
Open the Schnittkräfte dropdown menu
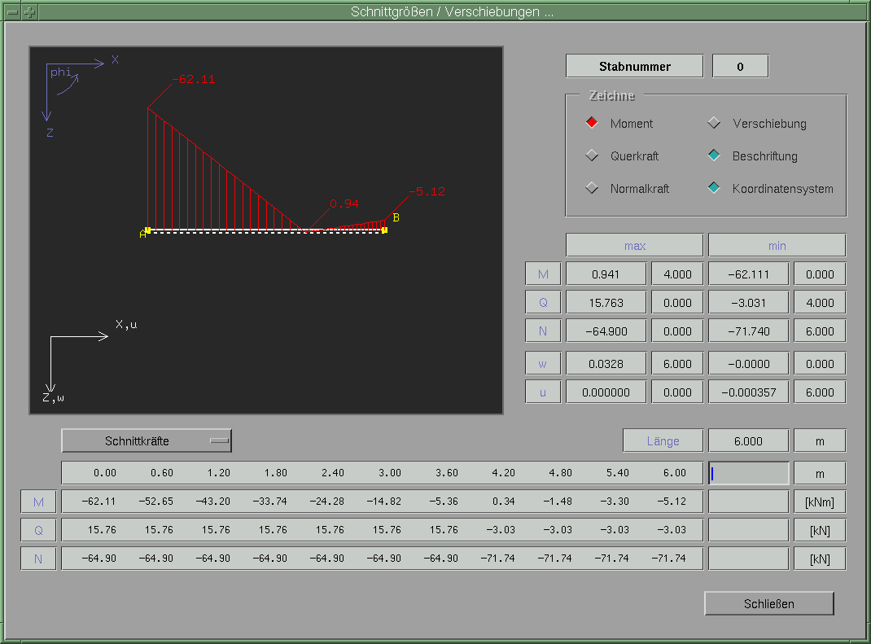pyautogui.click(x=147, y=441)
